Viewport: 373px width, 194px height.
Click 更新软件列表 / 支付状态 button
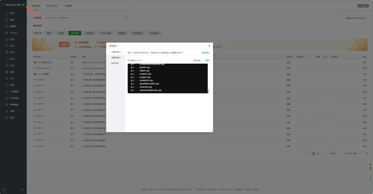pos(356,18)
